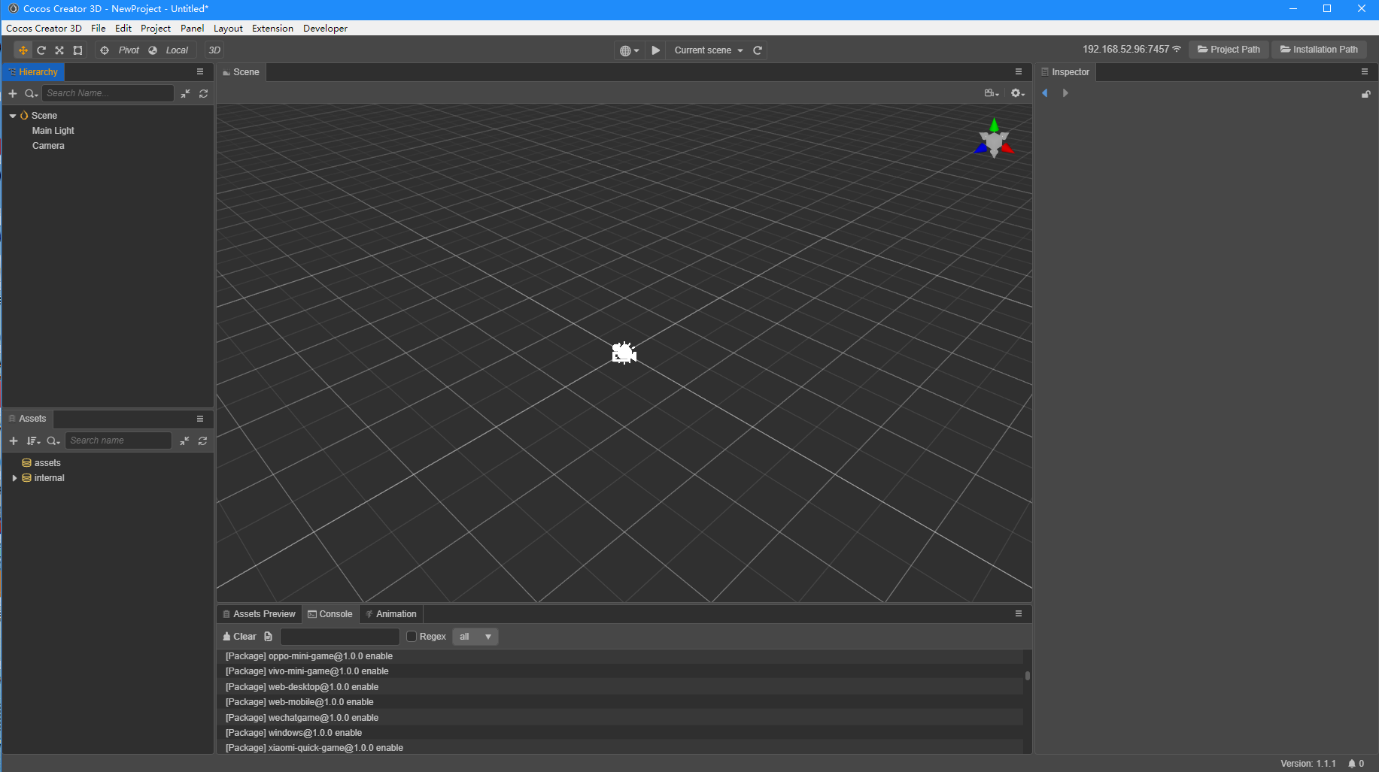Focus the console filter text field
The width and height of the screenshot is (1379, 772).
pyautogui.click(x=340, y=637)
